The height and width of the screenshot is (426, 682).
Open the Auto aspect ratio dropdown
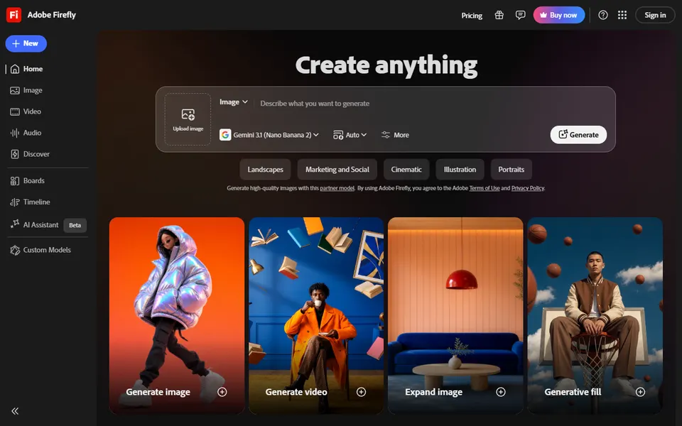pos(350,135)
